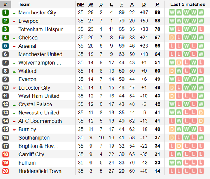
Task: Click Chelsea's orange D result badge
Action: tap(172, 38)
